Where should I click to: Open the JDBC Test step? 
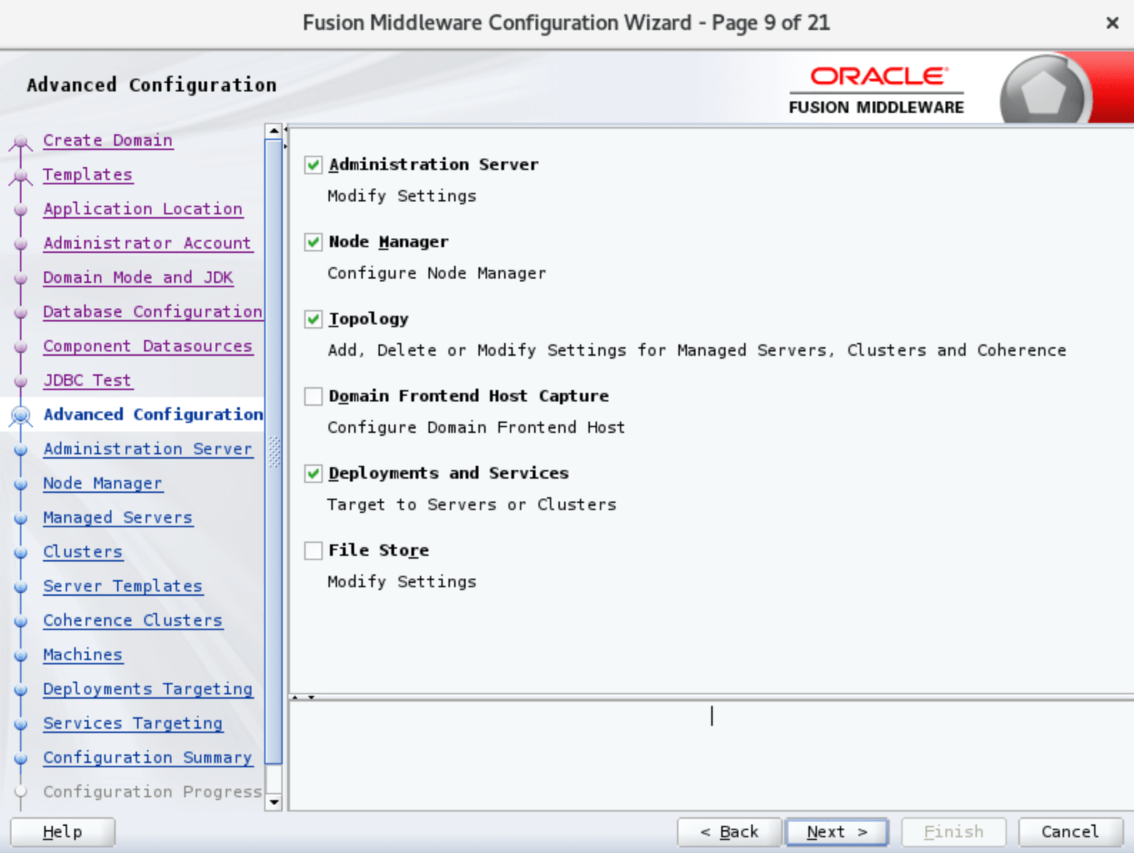click(x=88, y=380)
